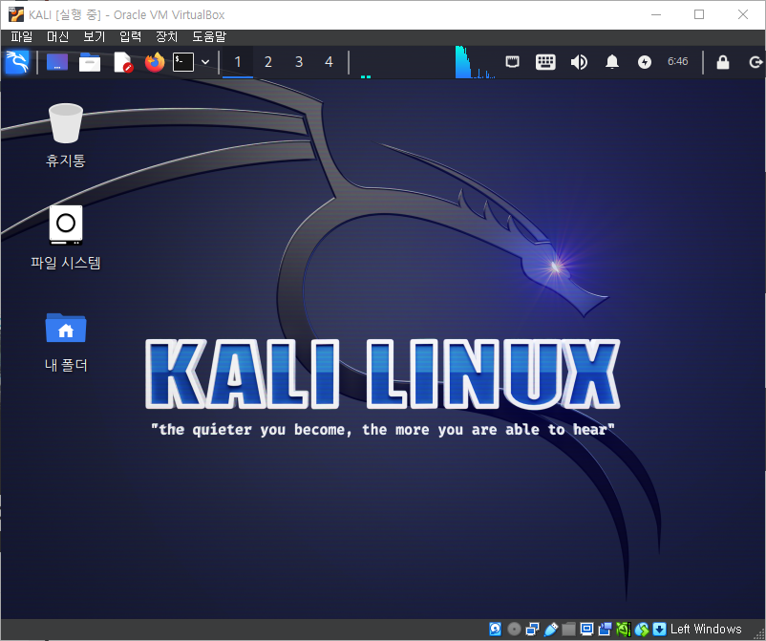Switch to workspace 1
766x641 pixels.
(x=238, y=62)
